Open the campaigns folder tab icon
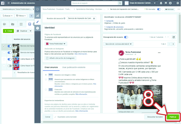Viewport: 181px width, 124px height. tap(13, 24)
